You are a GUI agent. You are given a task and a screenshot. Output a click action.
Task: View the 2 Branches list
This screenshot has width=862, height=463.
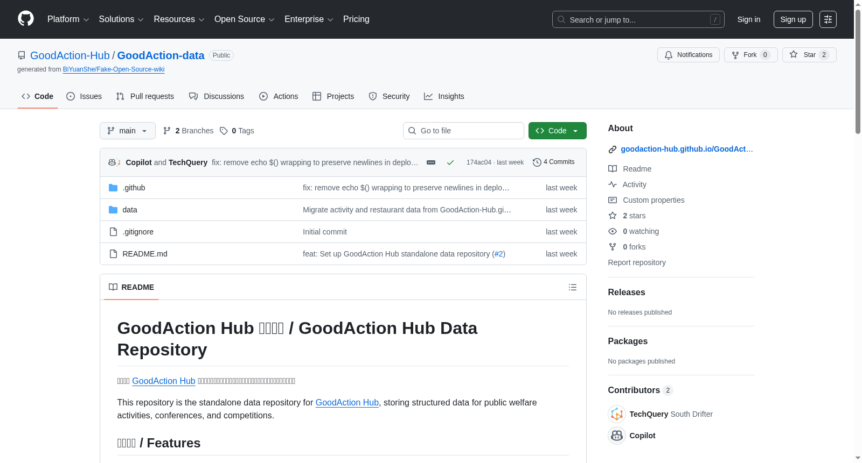[x=189, y=131]
